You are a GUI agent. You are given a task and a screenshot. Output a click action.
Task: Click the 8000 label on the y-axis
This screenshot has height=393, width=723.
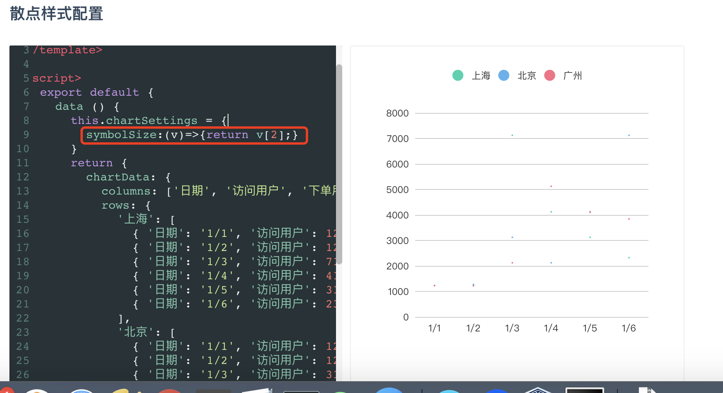coord(397,113)
